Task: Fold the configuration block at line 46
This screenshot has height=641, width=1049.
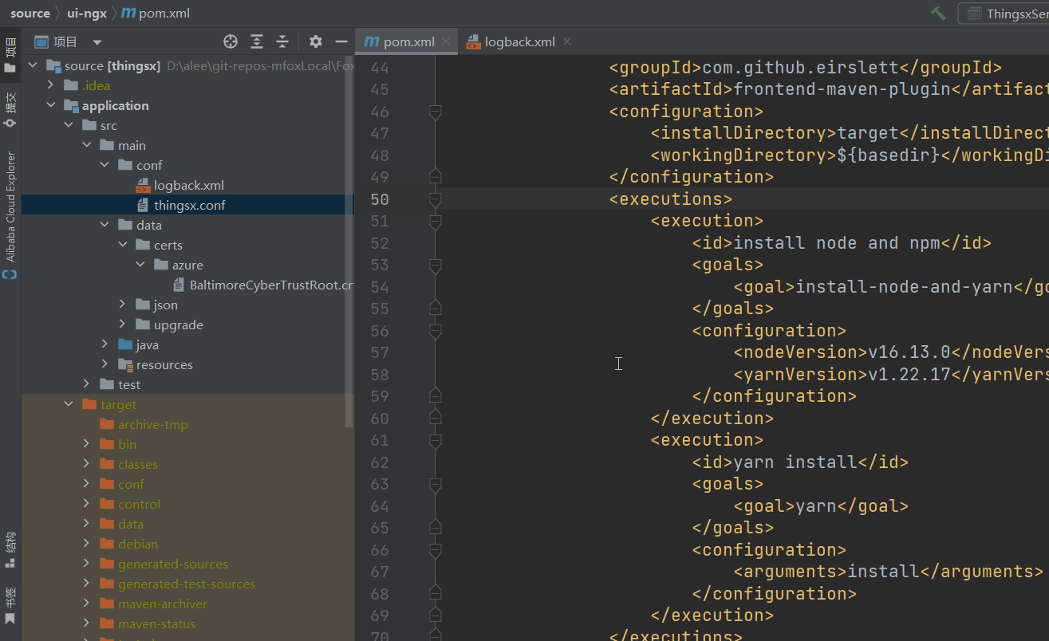Action: (x=435, y=112)
